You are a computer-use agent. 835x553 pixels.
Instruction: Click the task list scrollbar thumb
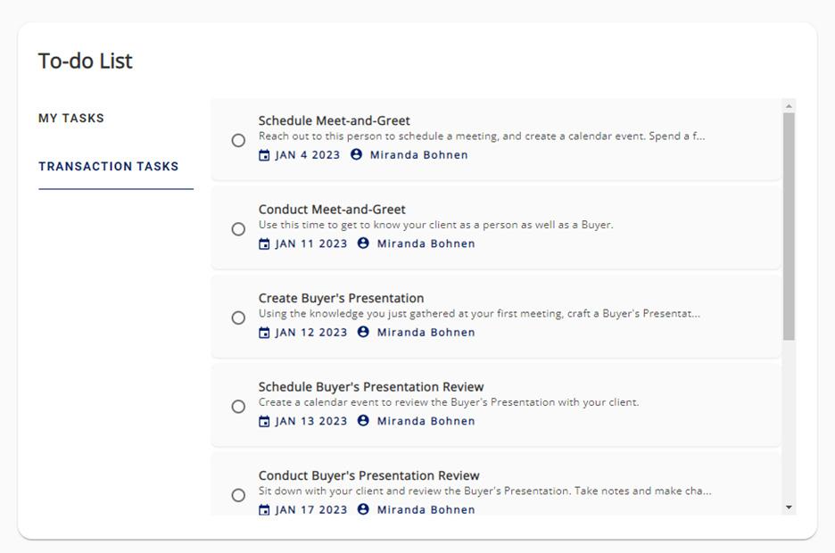point(790,227)
